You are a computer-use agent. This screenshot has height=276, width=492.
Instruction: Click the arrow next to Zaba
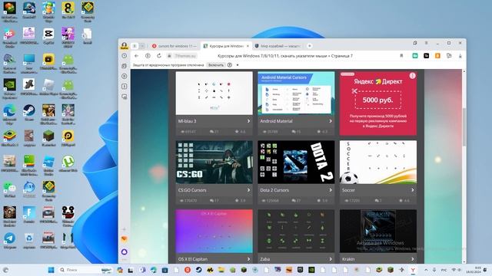[331, 259]
